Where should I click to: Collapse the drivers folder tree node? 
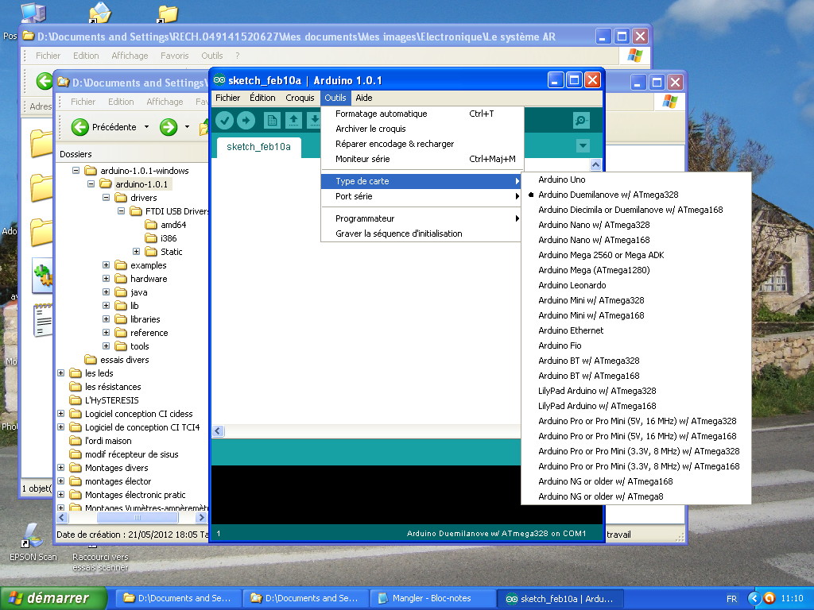(x=107, y=198)
